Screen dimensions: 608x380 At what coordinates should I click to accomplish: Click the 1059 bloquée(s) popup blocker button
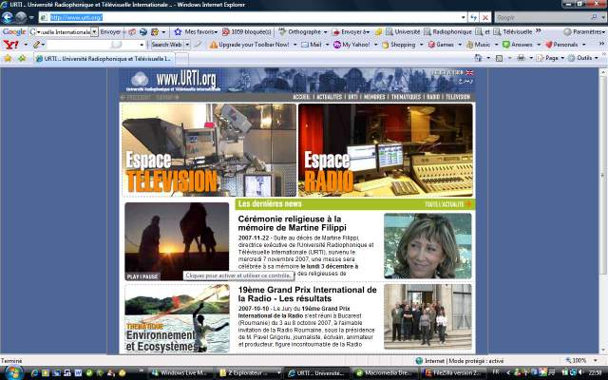click(x=247, y=31)
